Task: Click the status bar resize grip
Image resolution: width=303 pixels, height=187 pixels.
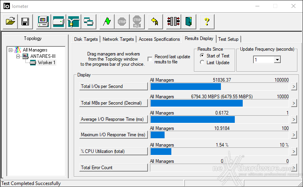Action: [x=300, y=184]
